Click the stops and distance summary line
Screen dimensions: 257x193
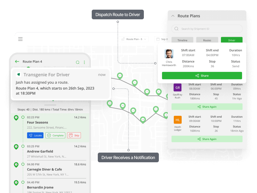50,109
